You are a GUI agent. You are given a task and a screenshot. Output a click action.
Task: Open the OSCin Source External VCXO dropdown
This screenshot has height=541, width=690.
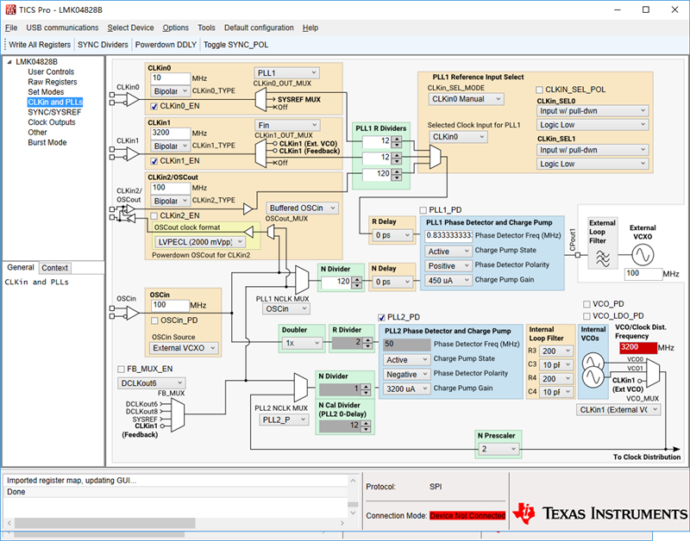(184, 348)
